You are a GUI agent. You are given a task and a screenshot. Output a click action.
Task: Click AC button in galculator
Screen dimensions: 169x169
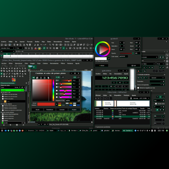120,82
